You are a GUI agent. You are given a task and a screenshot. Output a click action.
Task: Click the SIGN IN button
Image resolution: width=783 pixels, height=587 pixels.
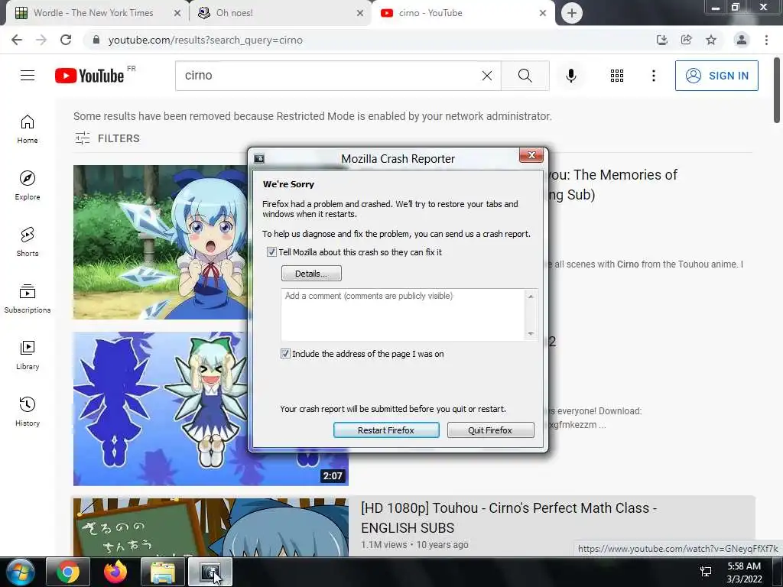(x=716, y=76)
